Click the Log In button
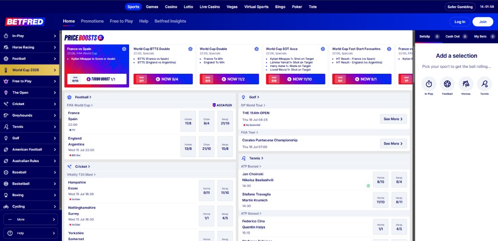 tap(460, 22)
